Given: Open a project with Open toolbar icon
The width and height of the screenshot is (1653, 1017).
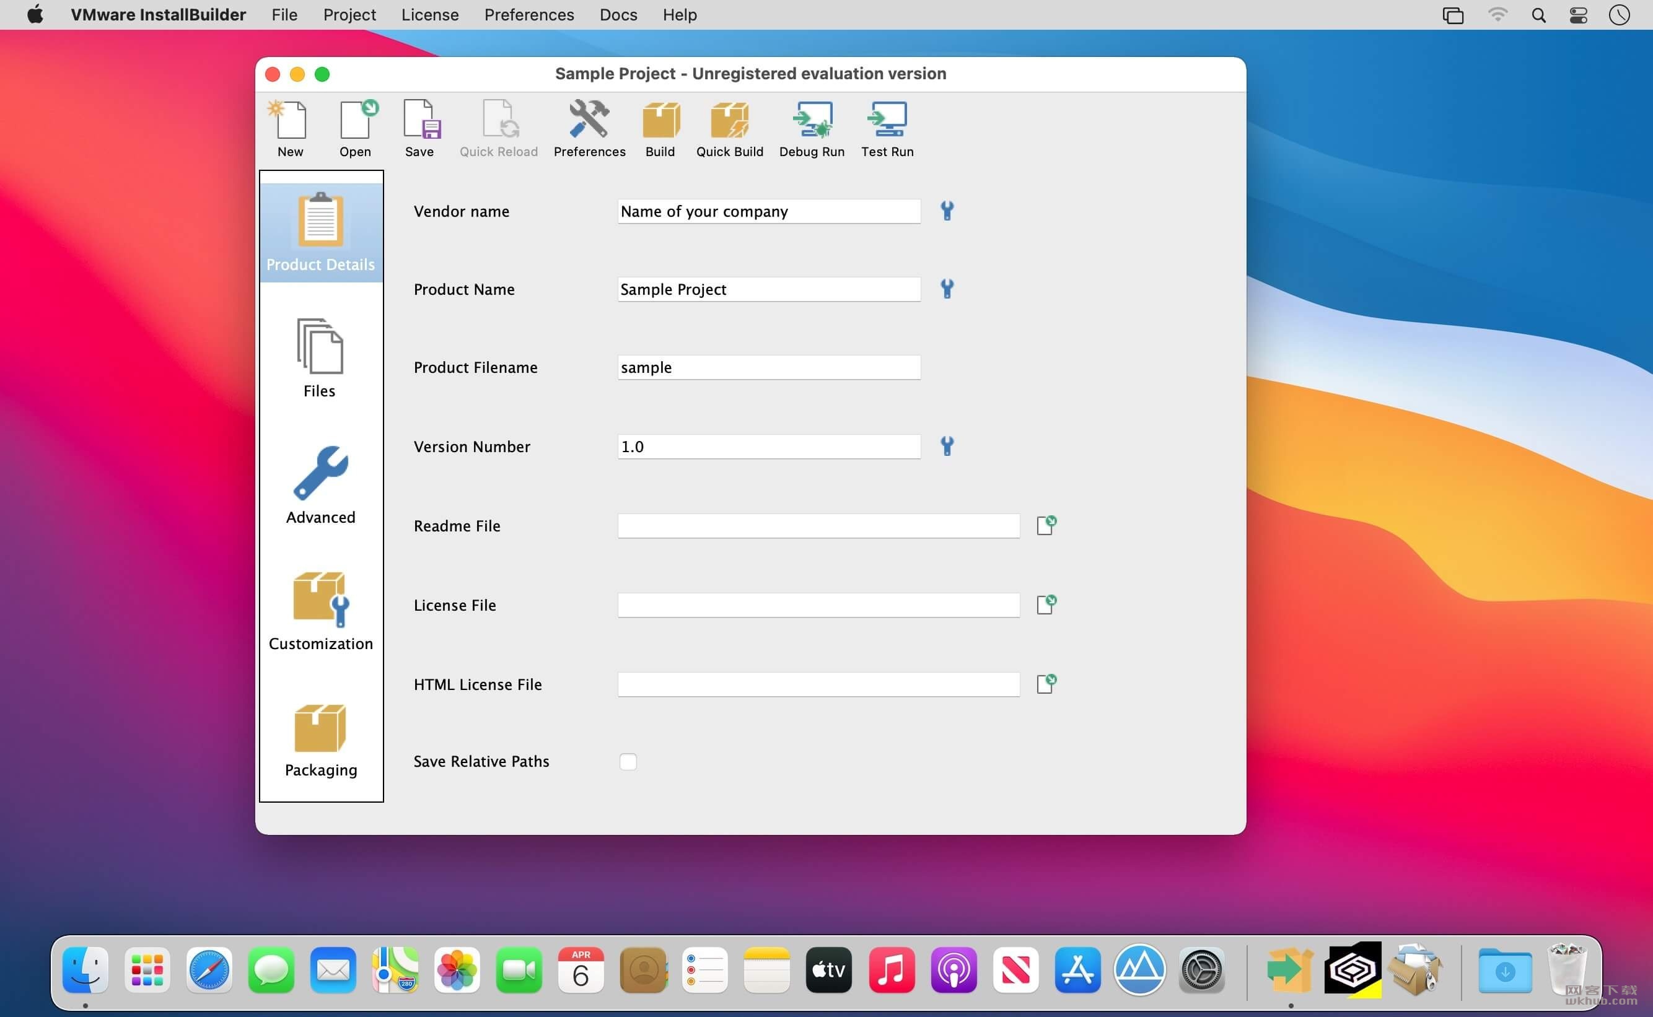Looking at the screenshot, I should click(x=355, y=128).
